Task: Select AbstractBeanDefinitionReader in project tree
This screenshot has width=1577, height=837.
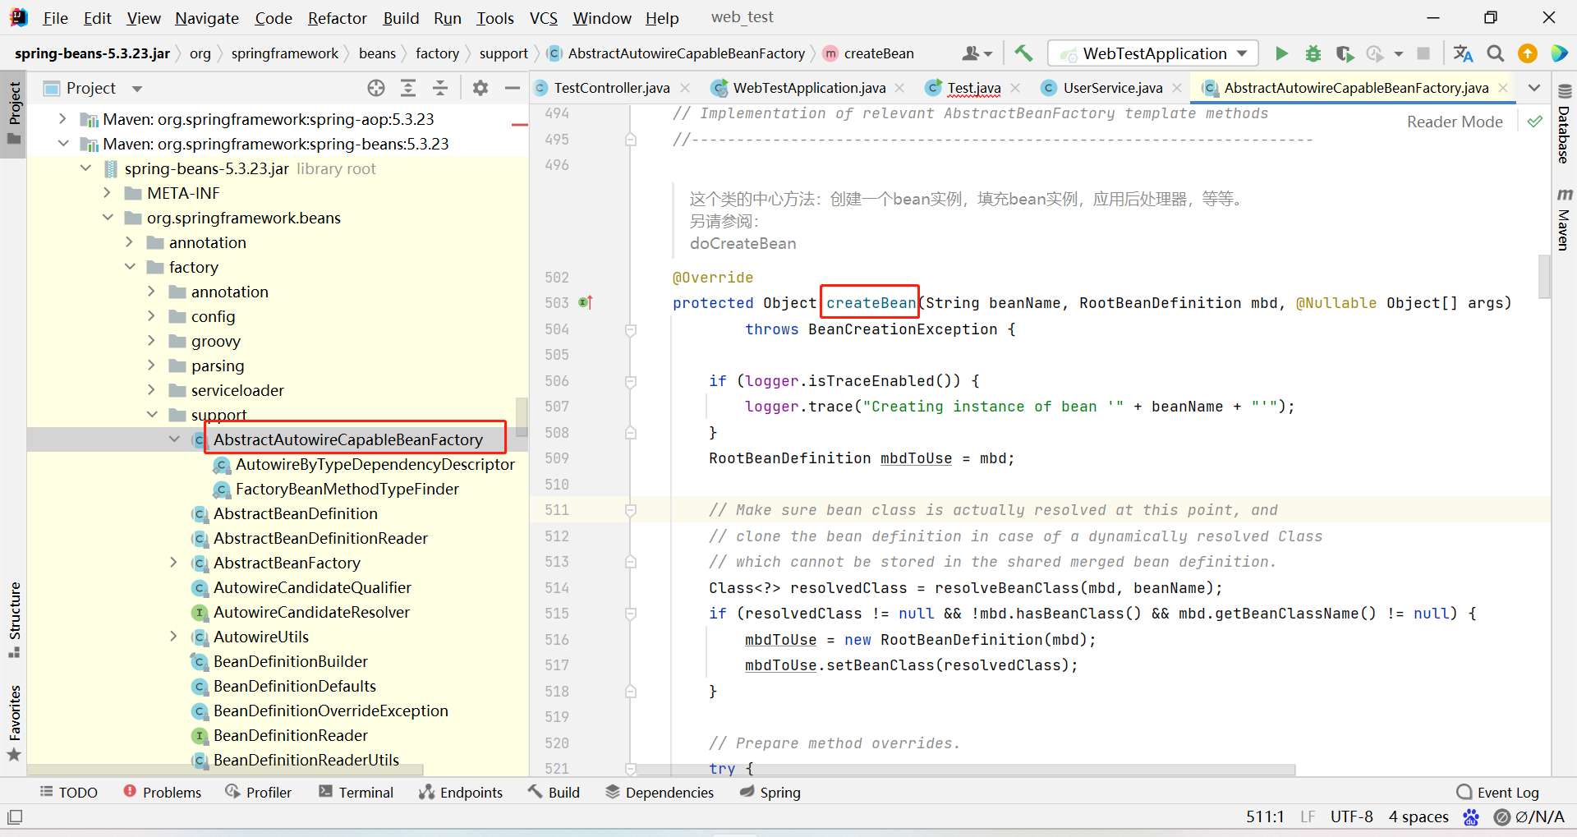Action: (x=320, y=538)
